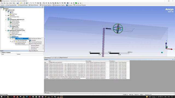This screenshot has height=98, width=175.
Task: Select Time Domain Statistics in submenu
Action: 36,39
